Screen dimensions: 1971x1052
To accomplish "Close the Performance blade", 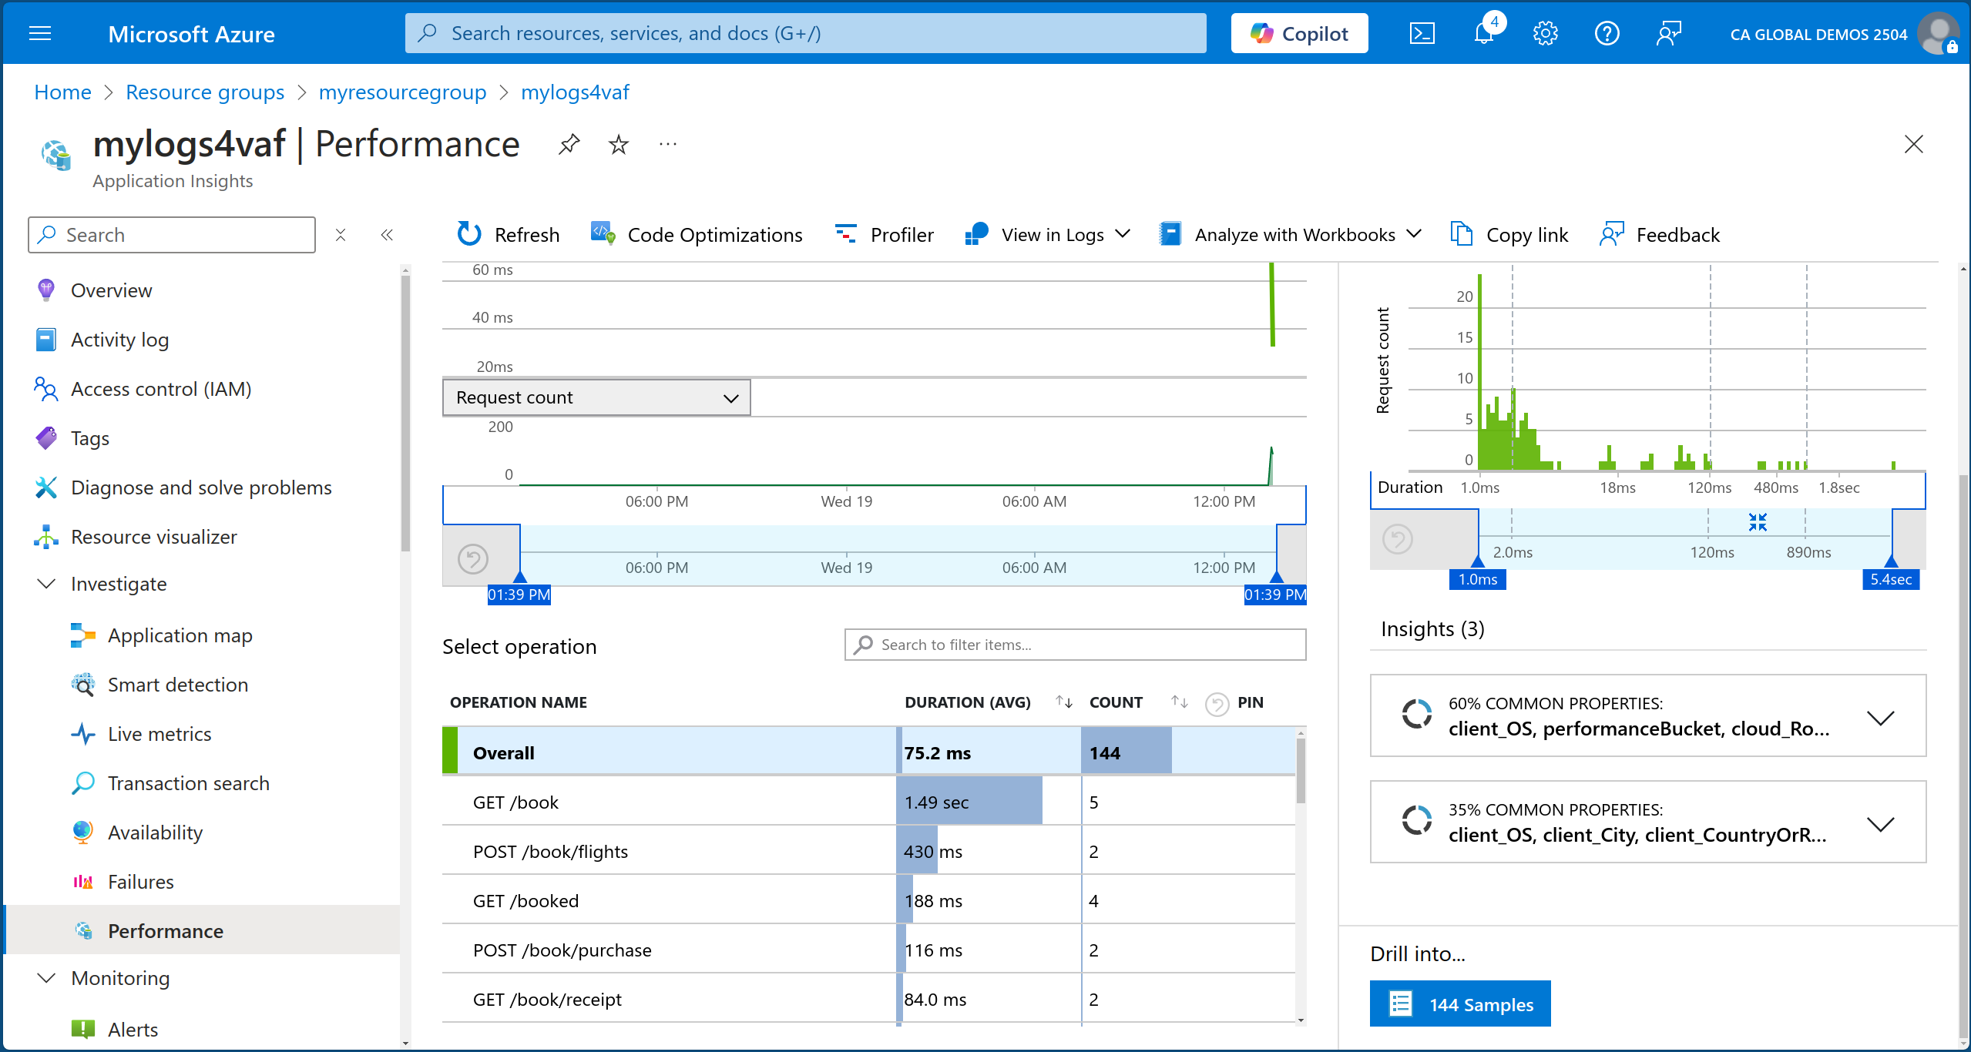I will tap(1914, 144).
